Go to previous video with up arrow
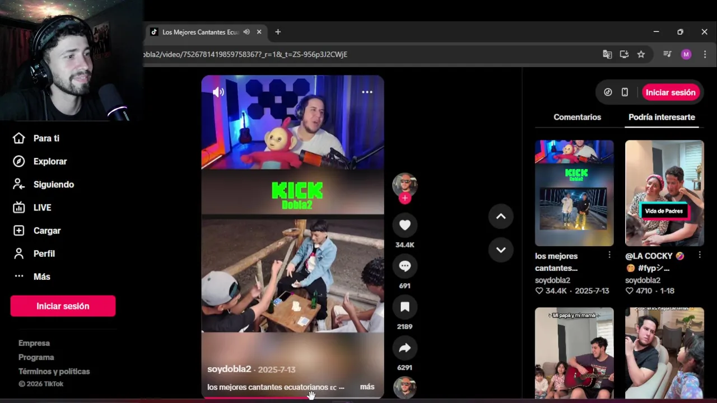717x403 pixels. click(501, 217)
